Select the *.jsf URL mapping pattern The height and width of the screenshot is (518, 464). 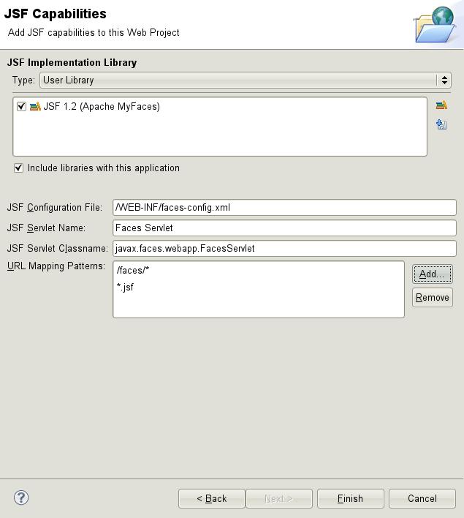pyautogui.click(x=125, y=288)
